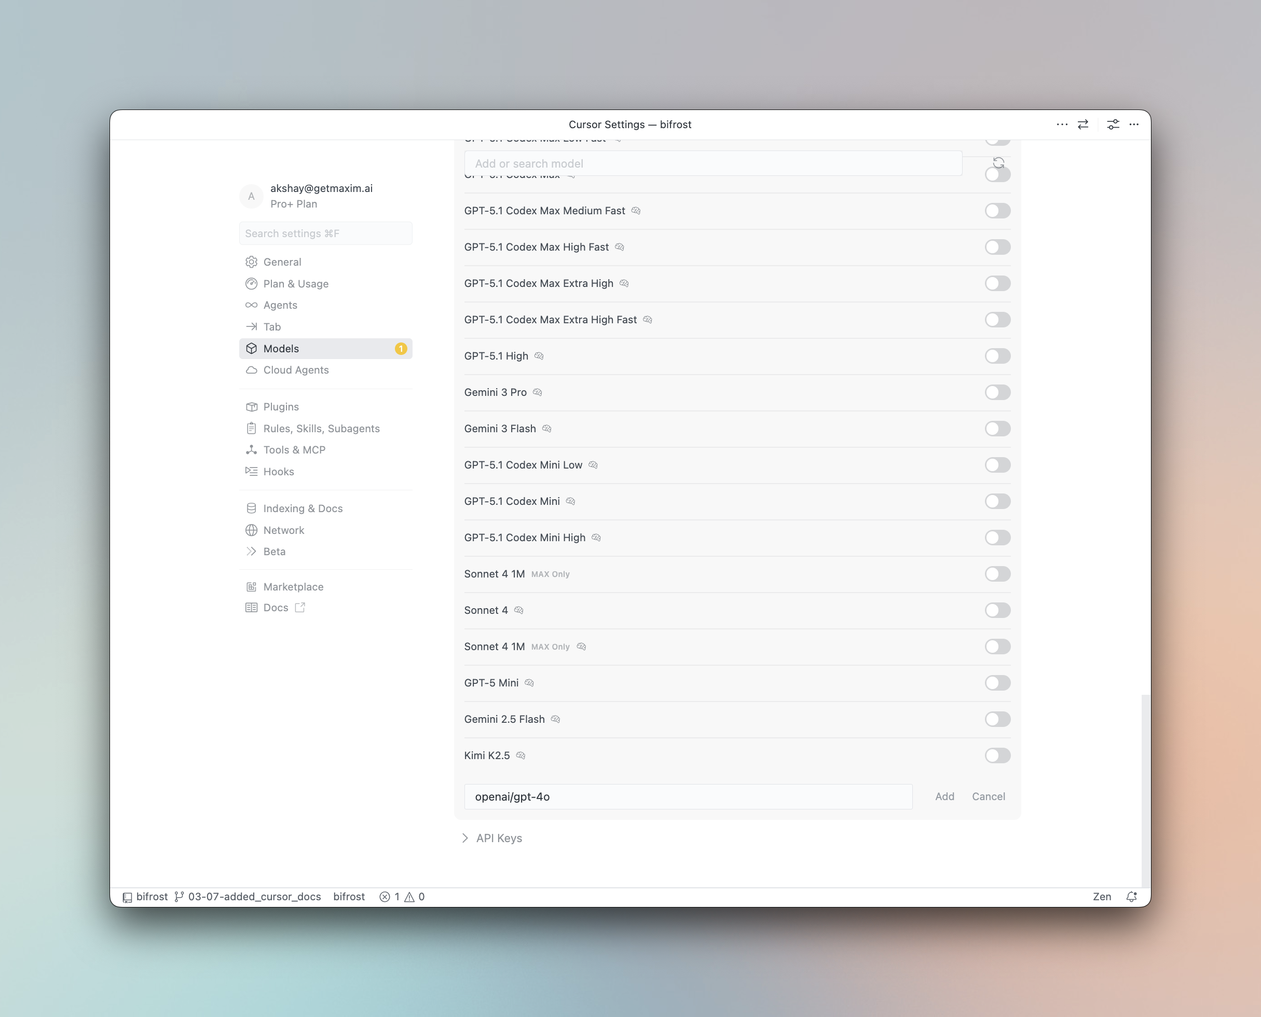Open the titlebar ellipsis menu
The height and width of the screenshot is (1017, 1261).
(1062, 124)
